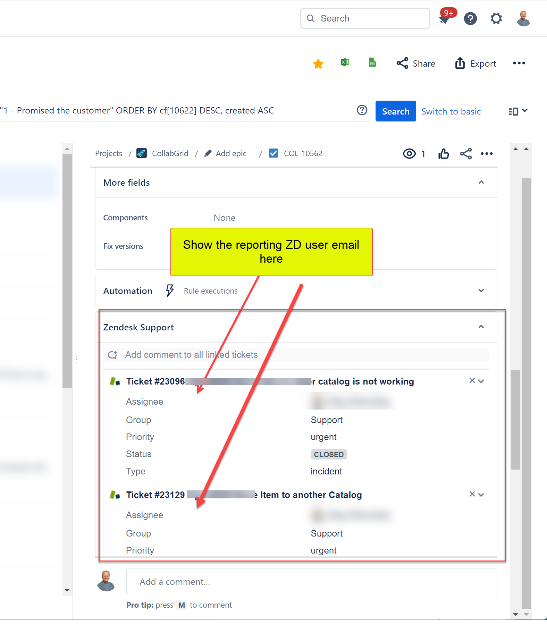Toggle the favorite star on this filter
The height and width of the screenshot is (624, 547).
point(318,64)
